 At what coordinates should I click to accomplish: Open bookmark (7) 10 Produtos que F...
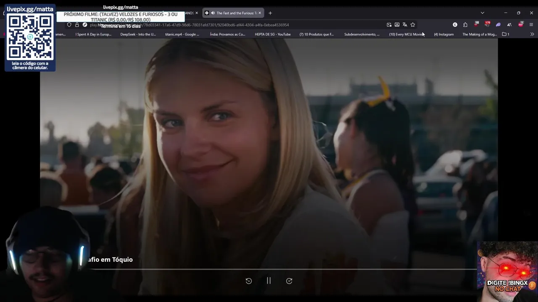point(316,34)
